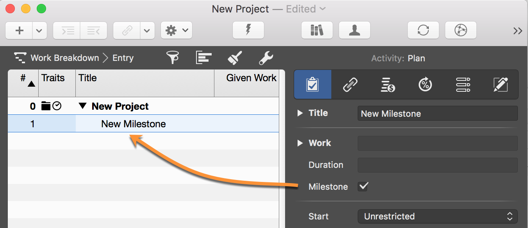Open the filter funnel icon
Viewport: 528px width, 228px height.
[172, 58]
